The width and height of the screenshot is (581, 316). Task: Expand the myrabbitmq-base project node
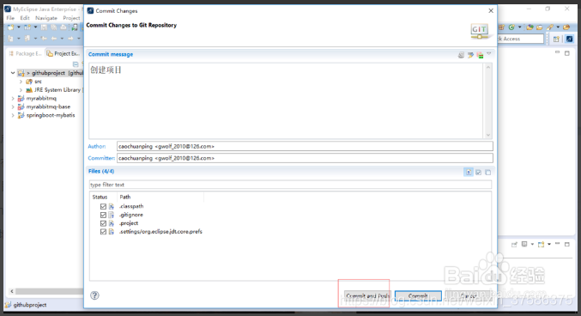click(13, 106)
